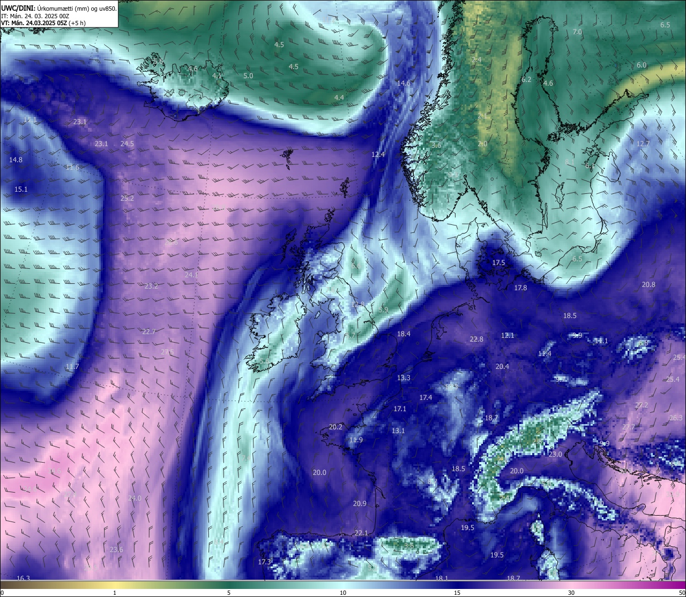Click the 15 label on the color scale
The image size is (686, 597).
click(x=457, y=593)
